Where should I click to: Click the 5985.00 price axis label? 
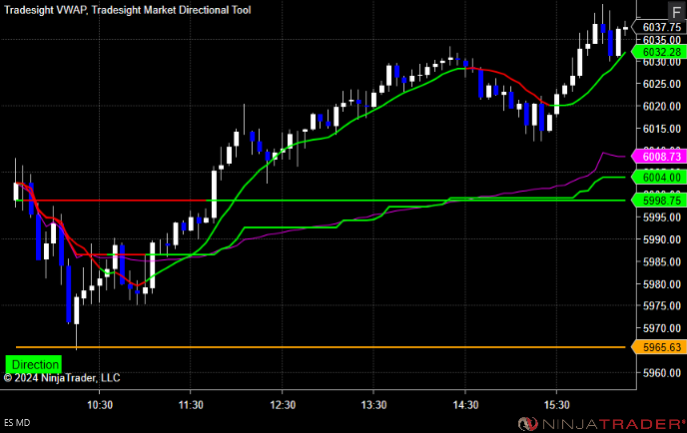point(662,261)
